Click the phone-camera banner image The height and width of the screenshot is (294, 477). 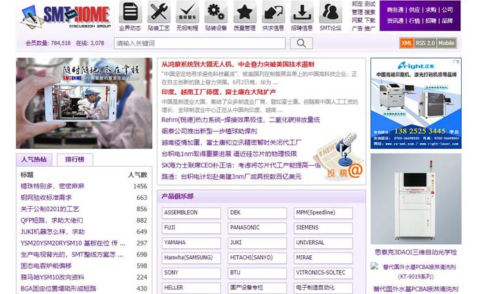[x=84, y=103]
